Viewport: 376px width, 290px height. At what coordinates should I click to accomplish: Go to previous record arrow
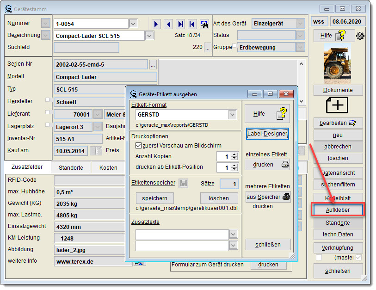click(168, 24)
